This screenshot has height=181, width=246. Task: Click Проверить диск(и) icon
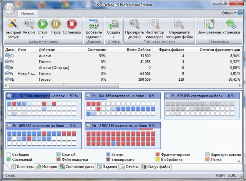pyautogui.click(x=134, y=24)
